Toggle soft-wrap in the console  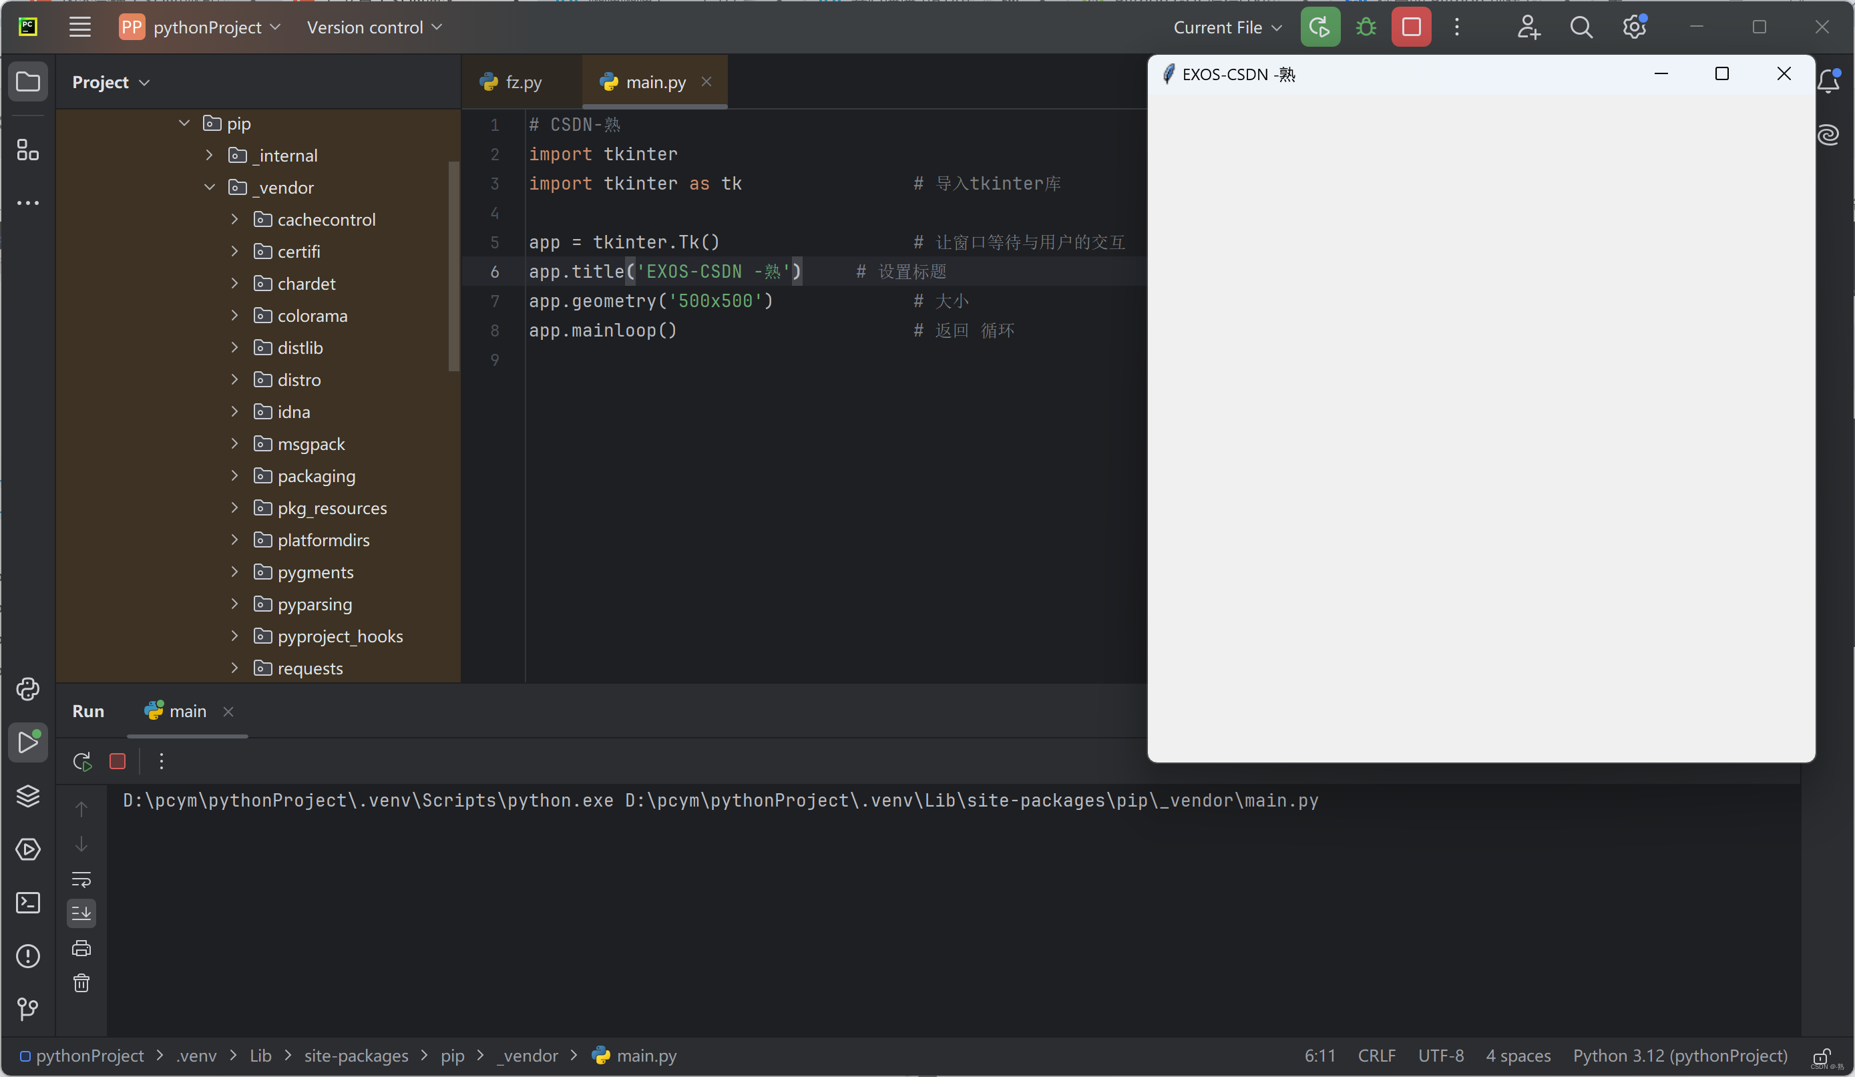81,879
